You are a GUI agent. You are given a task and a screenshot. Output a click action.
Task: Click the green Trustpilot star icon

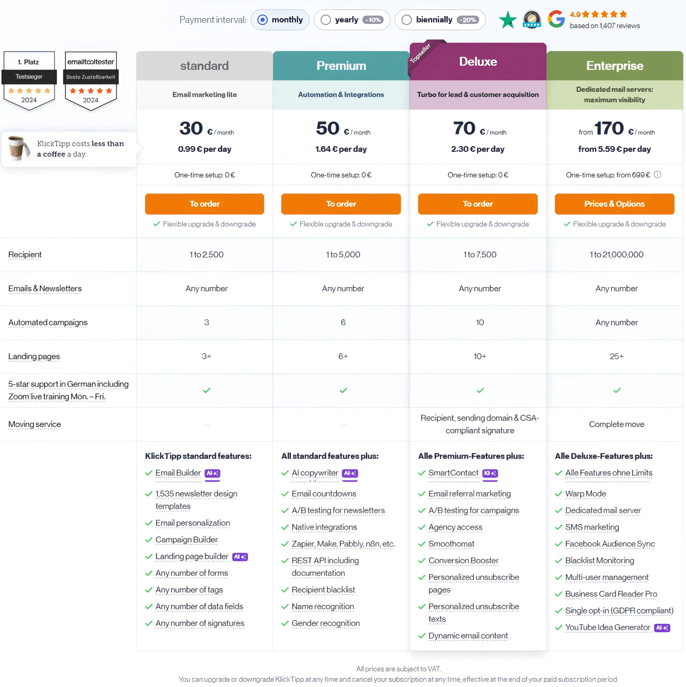508,20
